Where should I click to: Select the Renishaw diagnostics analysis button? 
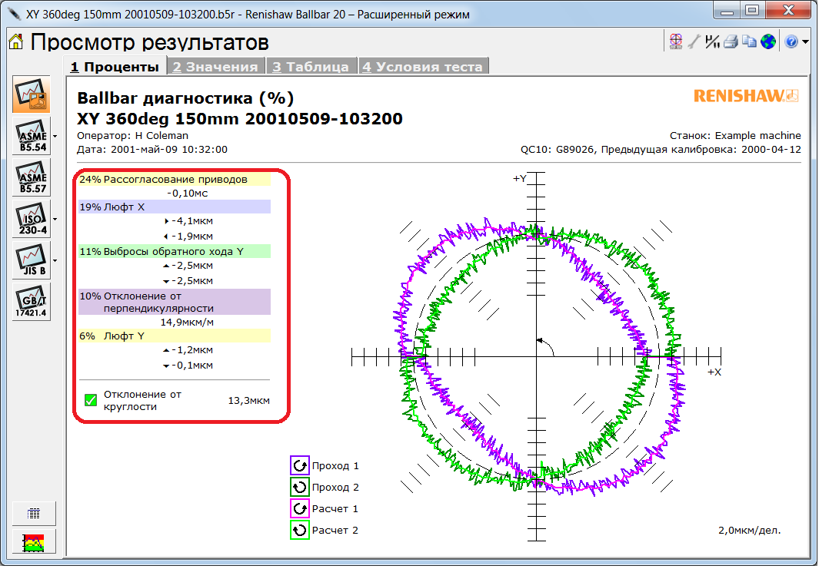click(32, 94)
